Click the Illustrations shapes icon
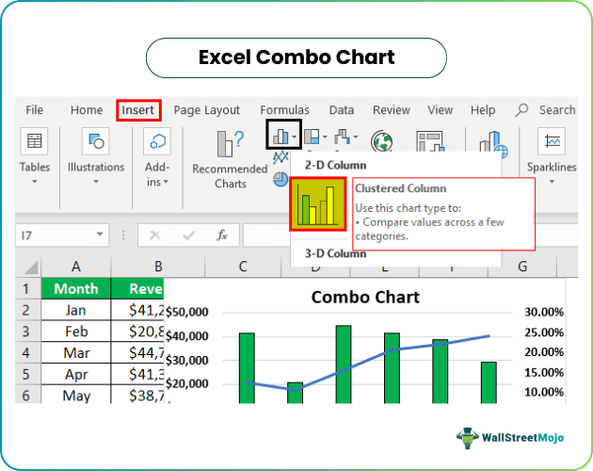Image resolution: width=593 pixels, height=471 pixels. pos(96,141)
